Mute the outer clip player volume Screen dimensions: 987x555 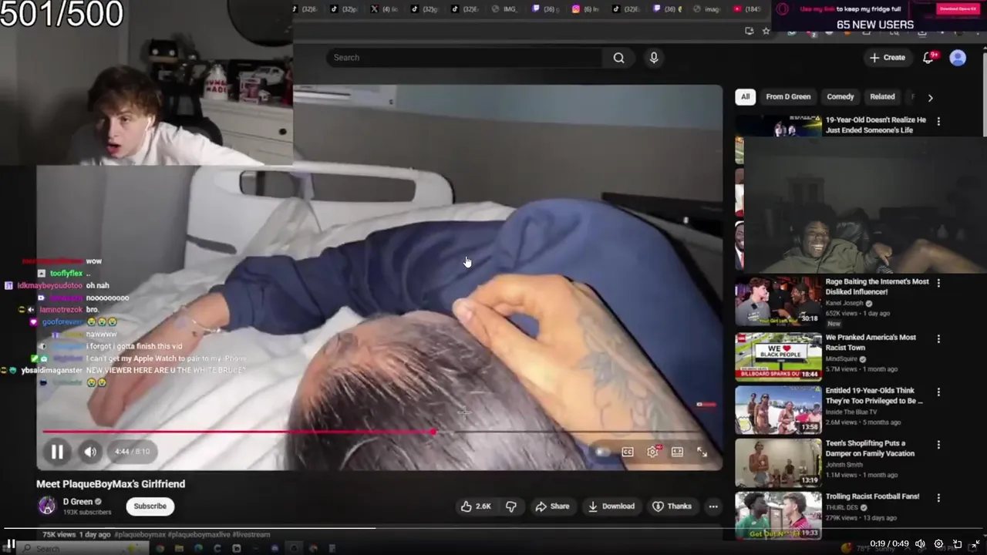point(919,543)
